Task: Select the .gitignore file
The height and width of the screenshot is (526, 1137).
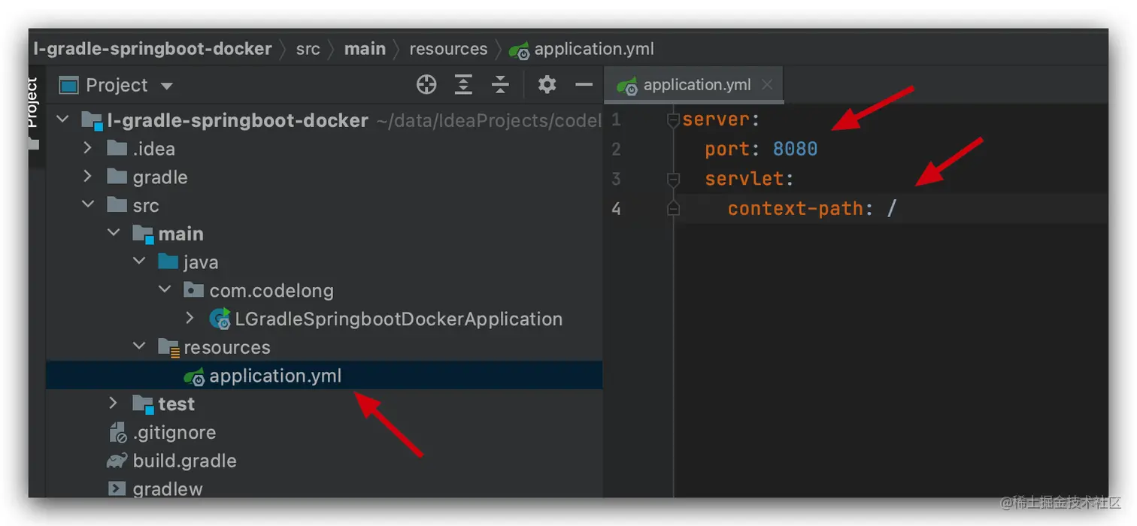Action: 174,432
